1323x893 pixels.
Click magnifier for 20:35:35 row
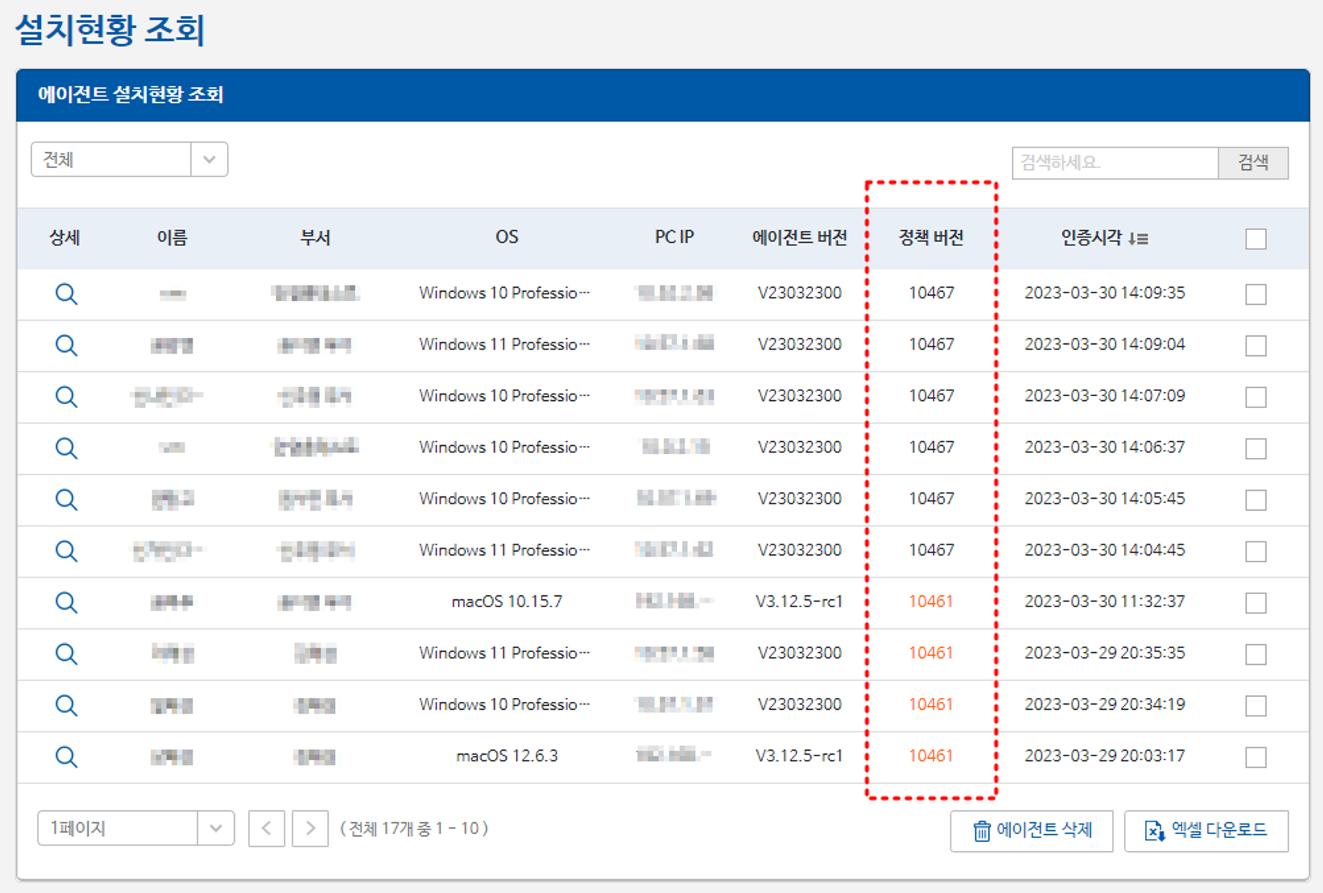click(66, 654)
